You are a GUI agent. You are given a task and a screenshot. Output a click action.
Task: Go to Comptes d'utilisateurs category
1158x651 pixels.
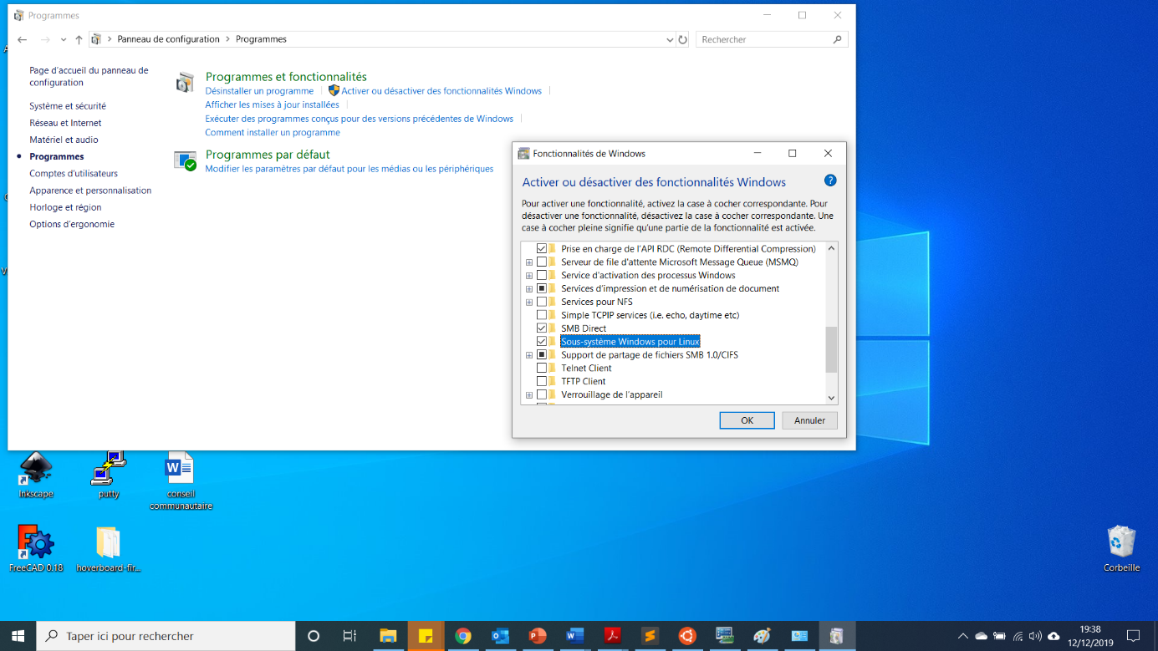pos(74,174)
